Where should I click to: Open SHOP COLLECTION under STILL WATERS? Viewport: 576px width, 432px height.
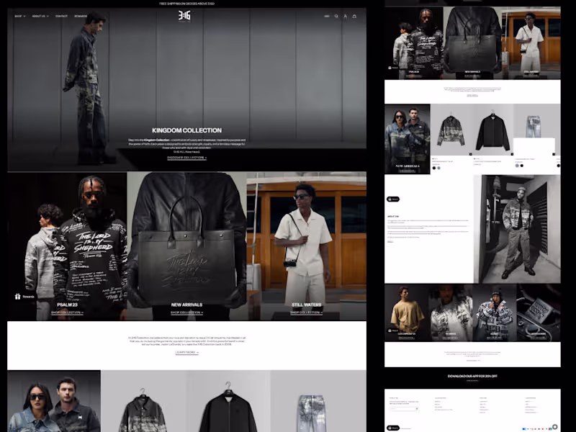[x=305, y=312]
